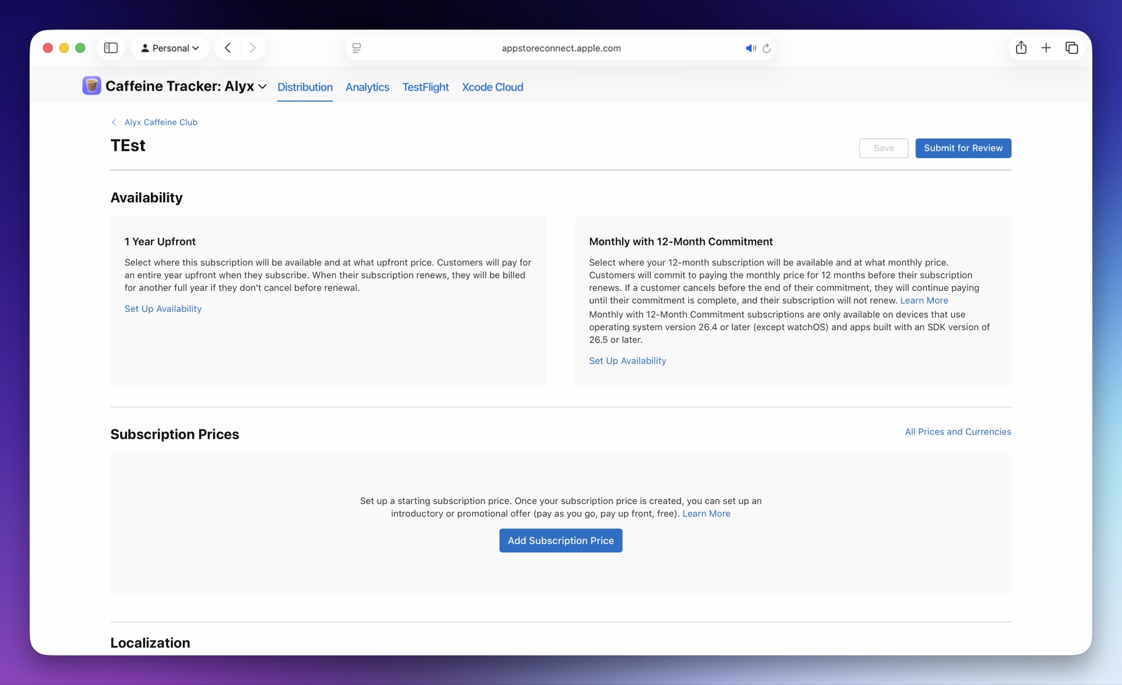Click Add Subscription Price button

coord(561,540)
